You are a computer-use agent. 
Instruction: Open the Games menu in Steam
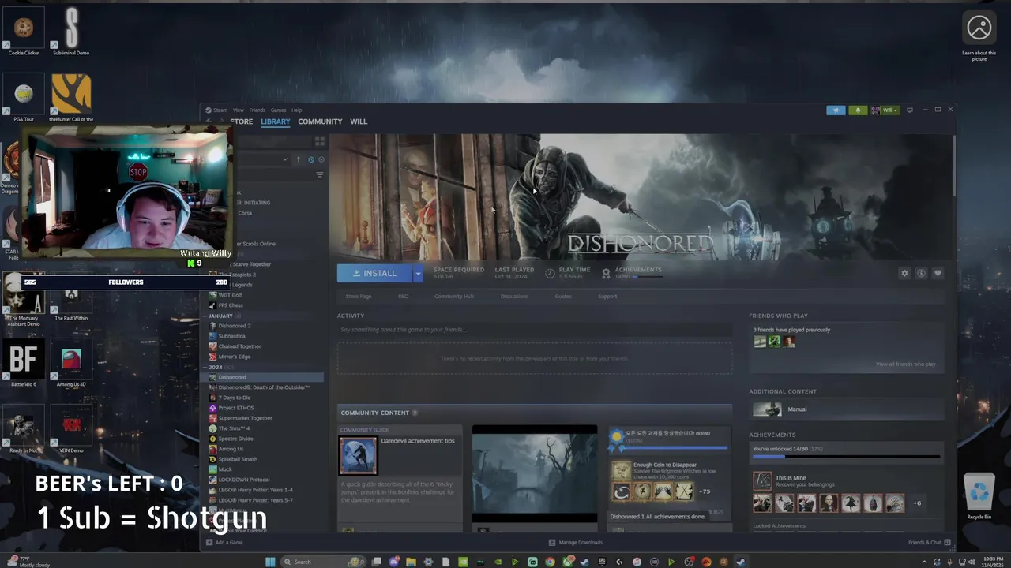pyautogui.click(x=278, y=110)
